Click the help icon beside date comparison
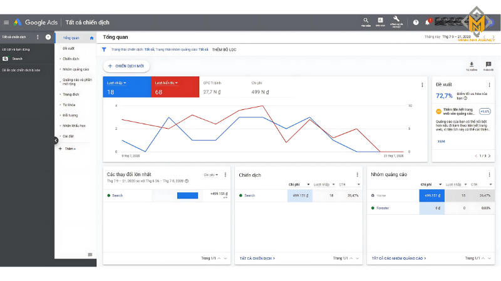Screen dimensions: 501x281 187,181
